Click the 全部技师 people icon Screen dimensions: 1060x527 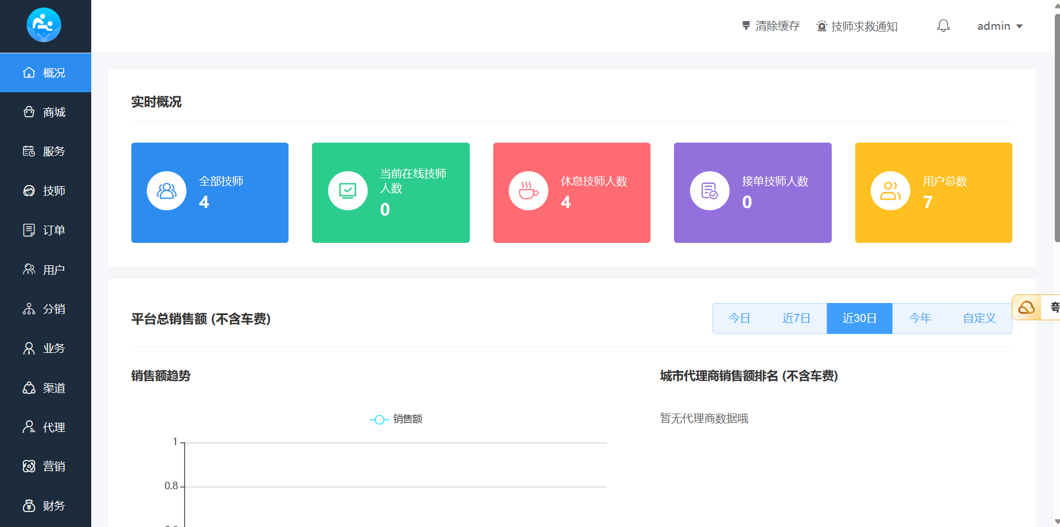(166, 191)
